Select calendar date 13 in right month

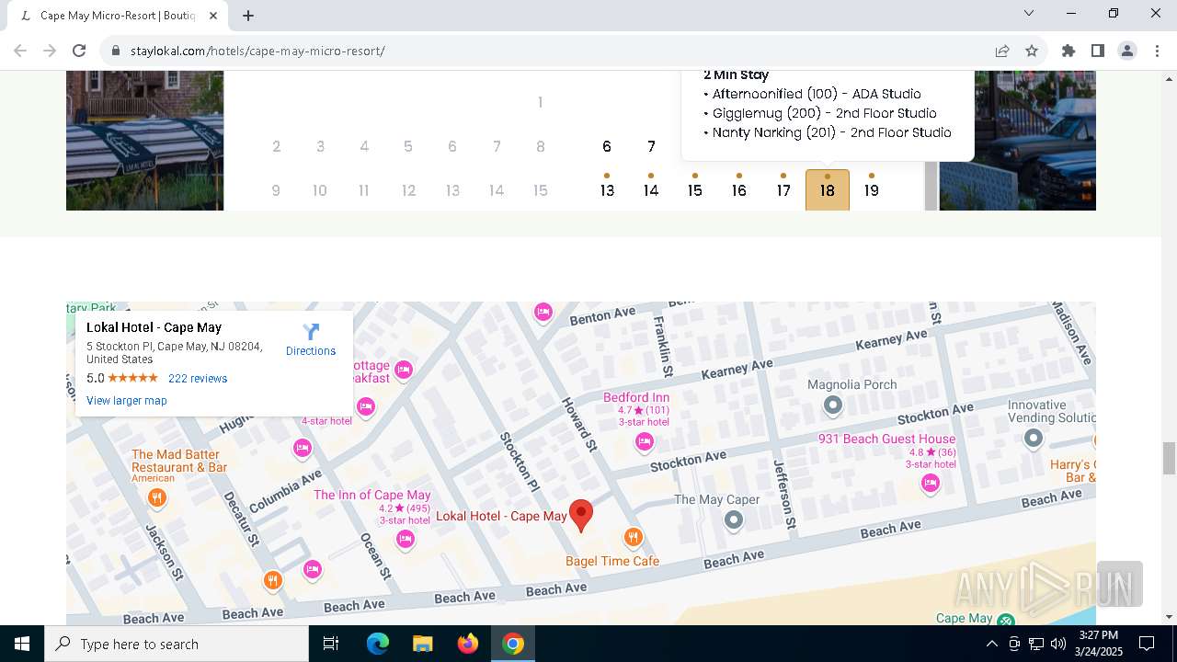tap(607, 189)
